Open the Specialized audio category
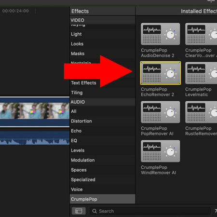Image resolution: width=217 pixels, height=217 pixels. 102,179
